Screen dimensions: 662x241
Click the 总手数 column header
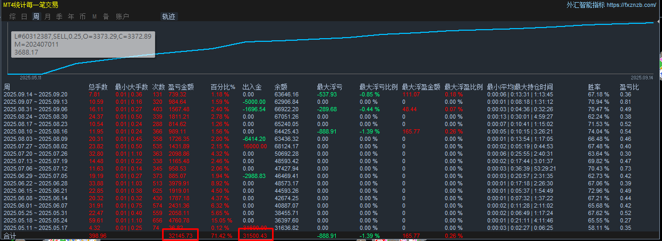[x=98, y=87]
